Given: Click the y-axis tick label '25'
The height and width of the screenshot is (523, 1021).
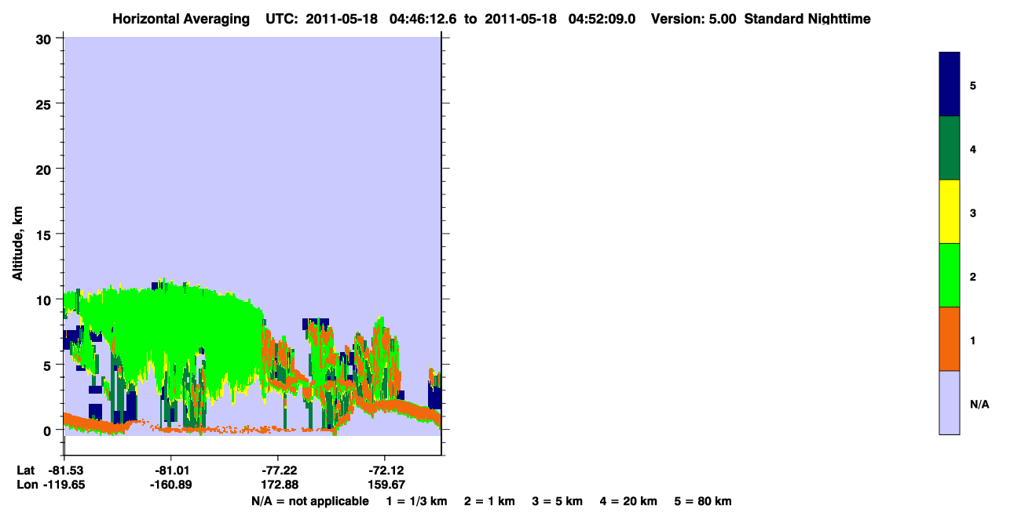Looking at the screenshot, I should (45, 104).
